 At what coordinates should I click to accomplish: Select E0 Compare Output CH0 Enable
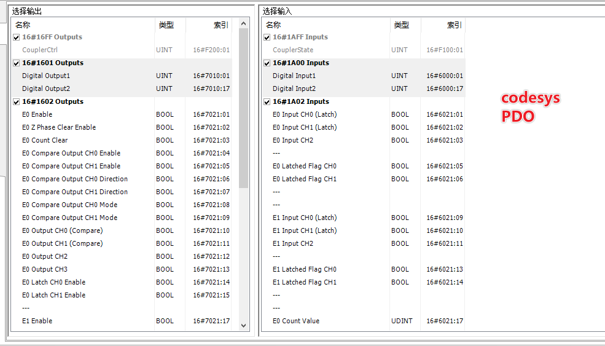(122, 153)
